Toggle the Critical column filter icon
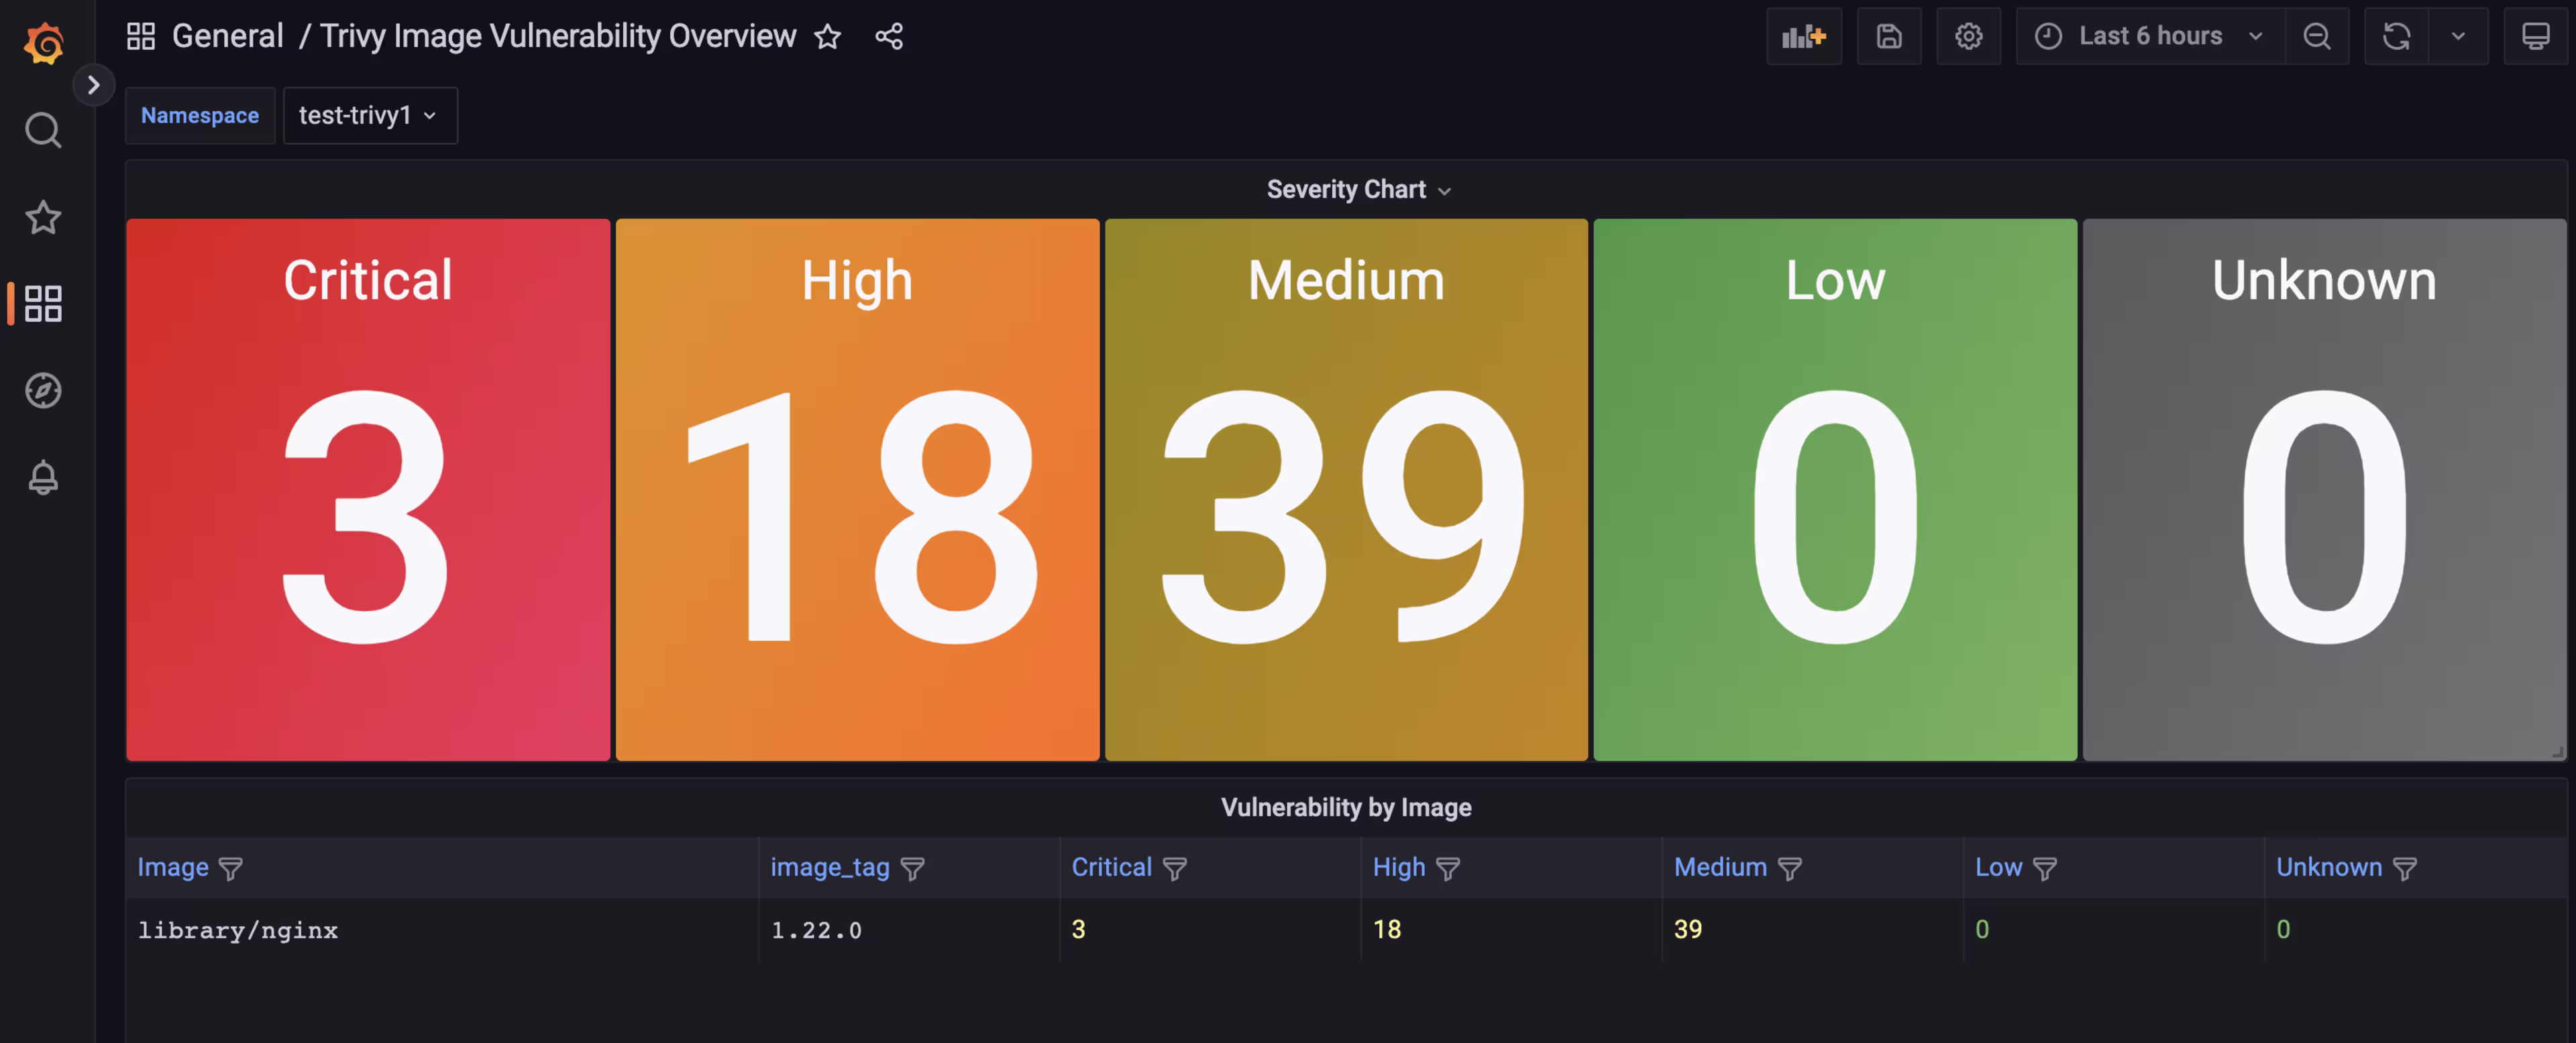The image size is (2576, 1043). pyautogui.click(x=1174, y=868)
